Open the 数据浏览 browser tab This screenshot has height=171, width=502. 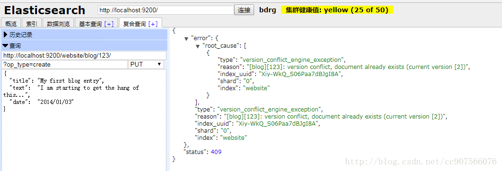pos(58,24)
